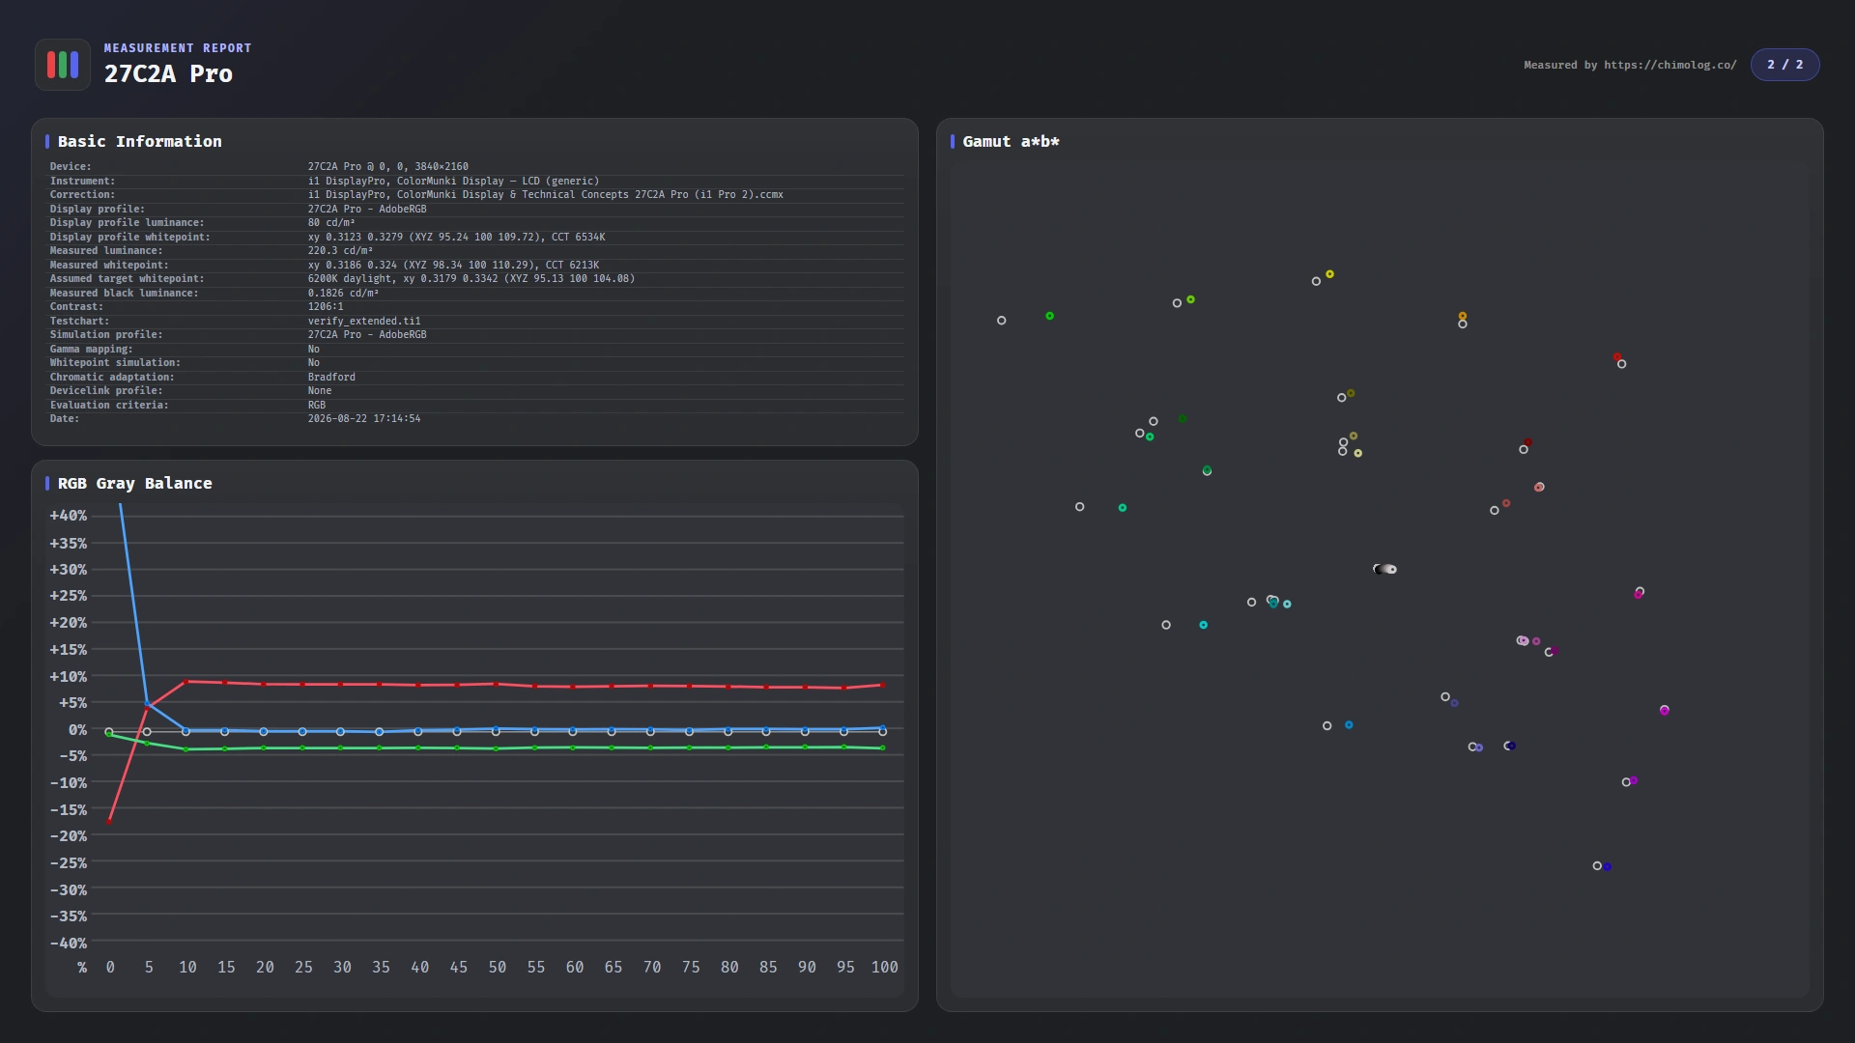Click the "RGB Gray Balance" panel heading
The height and width of the screenshot is (1043, 1855).
tap(135, 484)
